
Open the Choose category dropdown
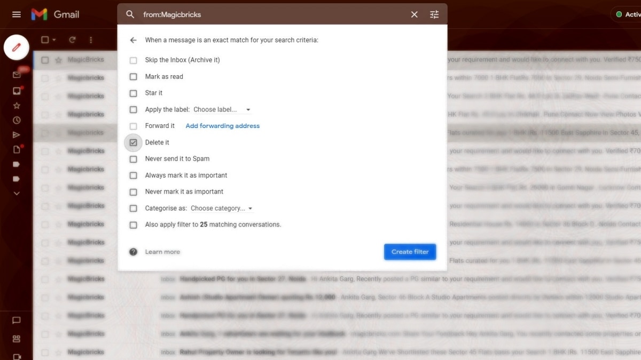[222, 209]
